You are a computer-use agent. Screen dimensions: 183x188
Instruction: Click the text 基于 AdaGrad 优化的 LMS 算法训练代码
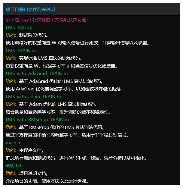click(x=61, y=81)
